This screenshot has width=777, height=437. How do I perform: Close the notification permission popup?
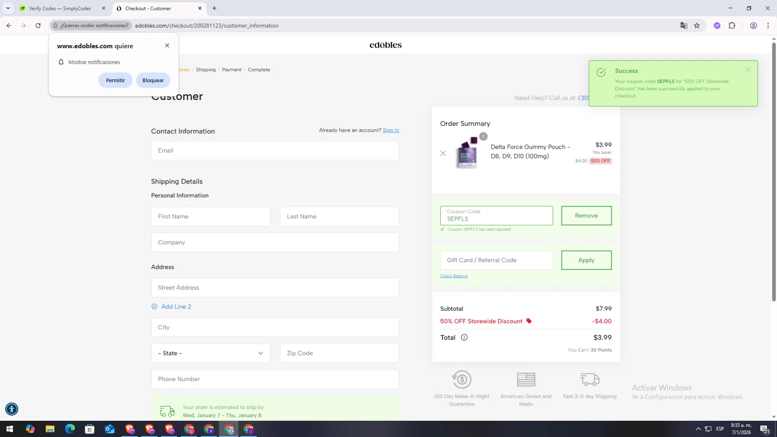(x=167, y=46)
